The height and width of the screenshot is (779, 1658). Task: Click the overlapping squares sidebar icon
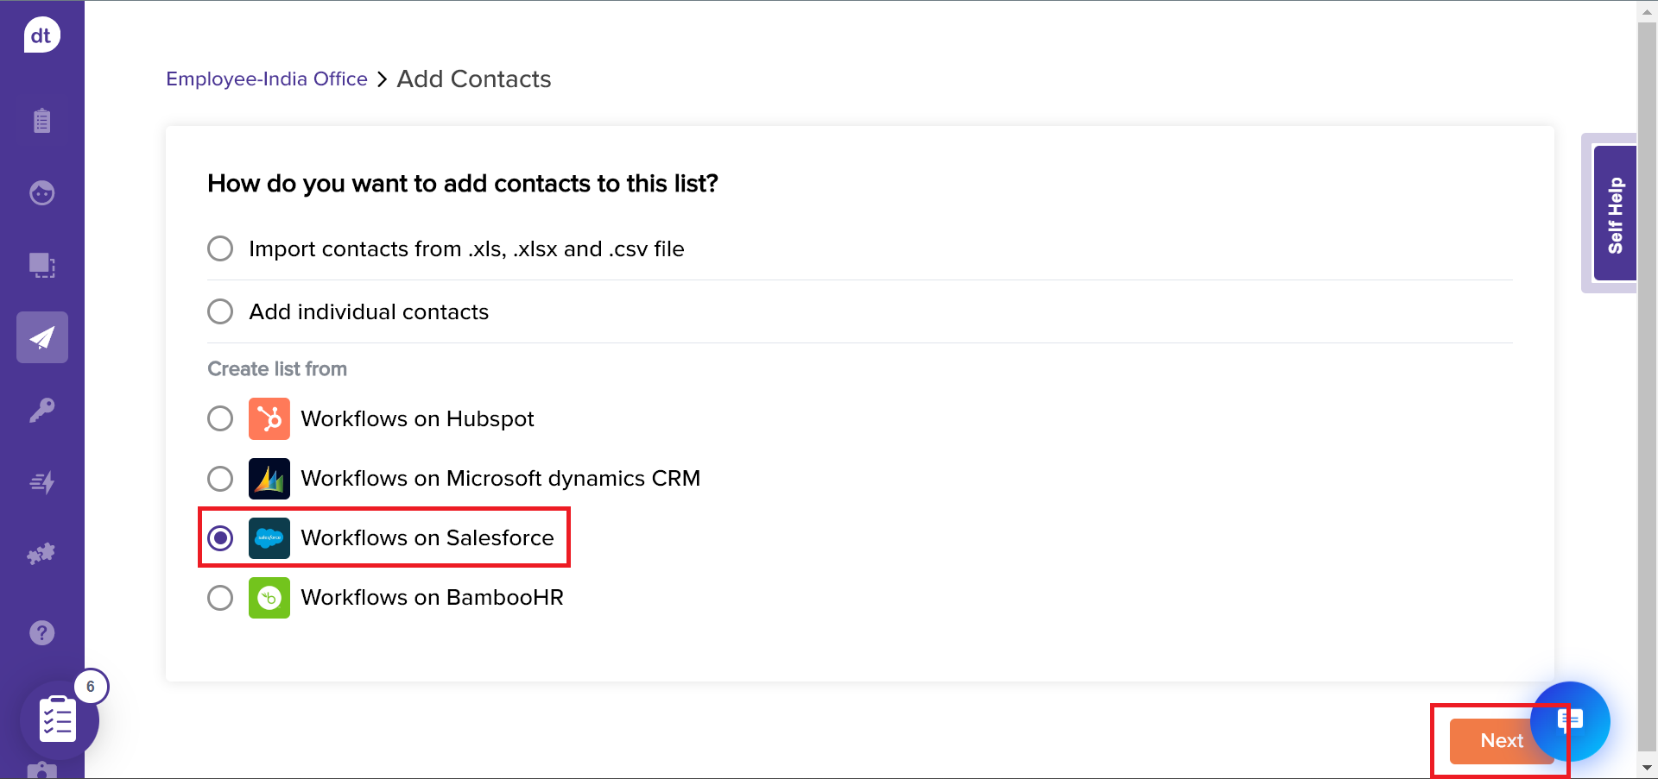click(41, 265)
